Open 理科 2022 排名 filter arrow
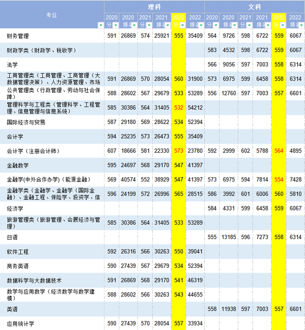 pos(201,25)
